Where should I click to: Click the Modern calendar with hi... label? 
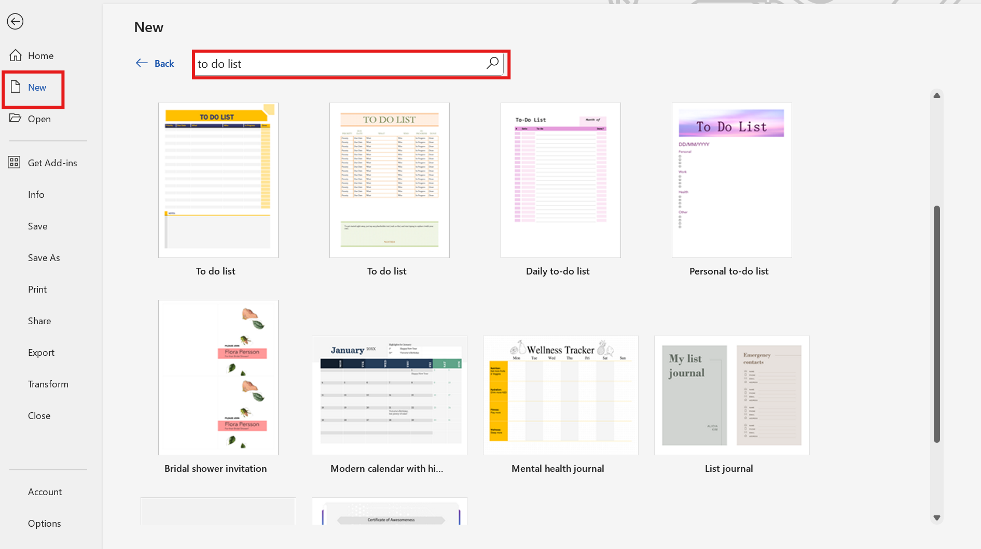tap(386, 468)
